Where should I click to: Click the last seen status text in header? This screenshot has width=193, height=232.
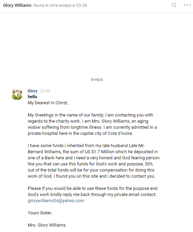(60, 5)
